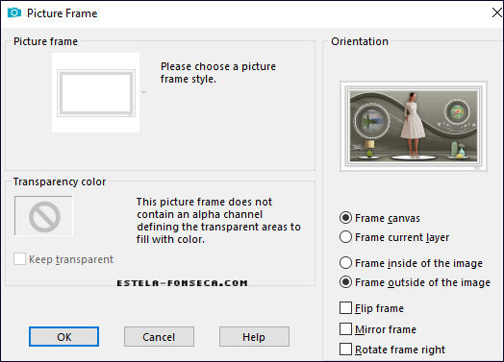Click the alpha channel notice text

point(218,221)
